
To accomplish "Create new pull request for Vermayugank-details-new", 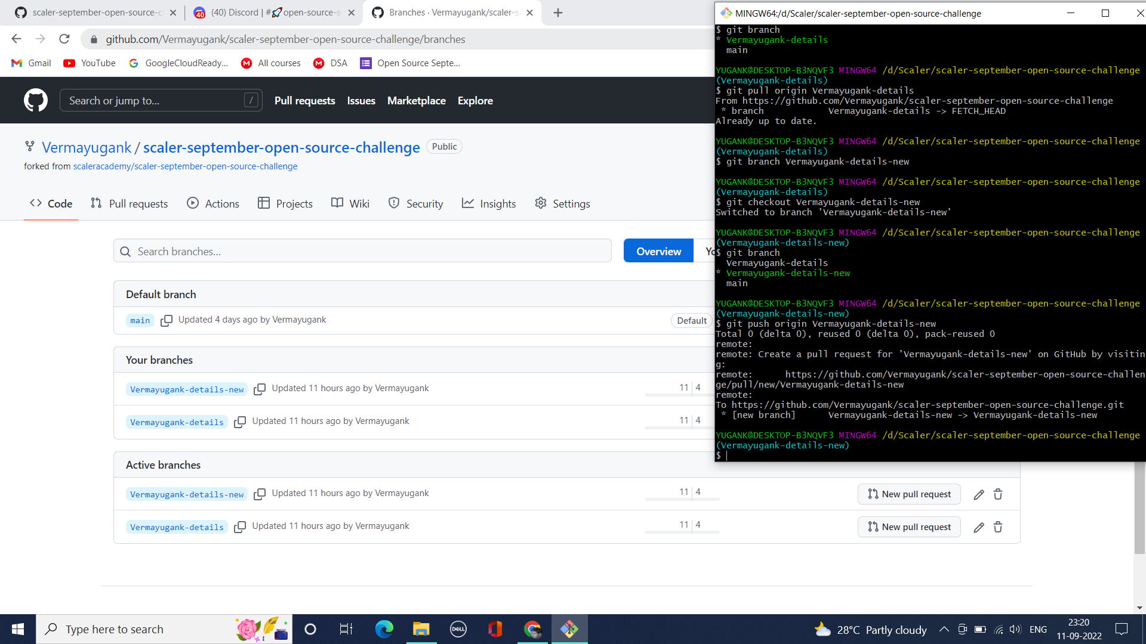I will coord(908,494).
